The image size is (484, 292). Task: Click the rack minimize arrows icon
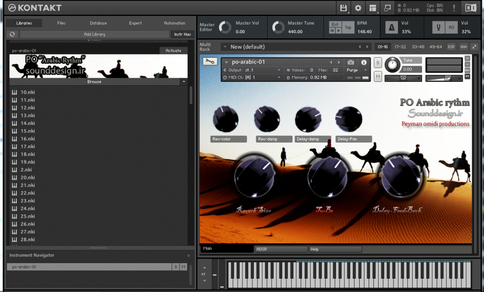474,47
